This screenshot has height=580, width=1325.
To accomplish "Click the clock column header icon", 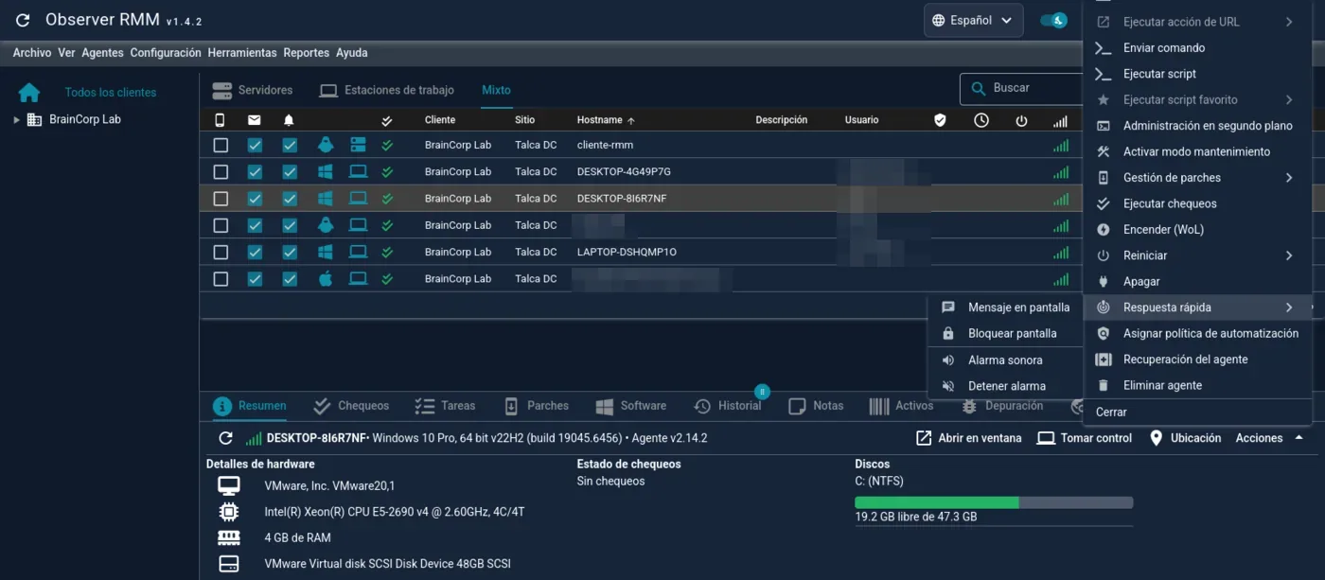I will [x=981, y=120].
